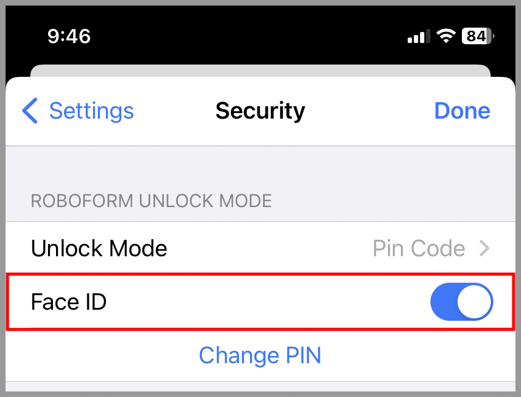The image size is (521, 397).
Task: Tap the 9:46 clock in status bar
Action: pyautogui.click(x=69, y=36)
